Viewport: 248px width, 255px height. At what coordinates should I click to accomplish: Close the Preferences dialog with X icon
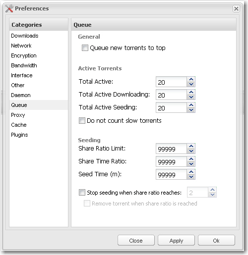tap(236, 8)
